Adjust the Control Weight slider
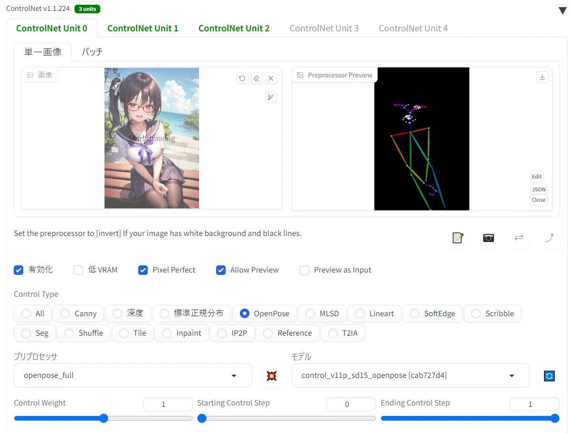Viewport: 571px width, 433px height. 103,418
